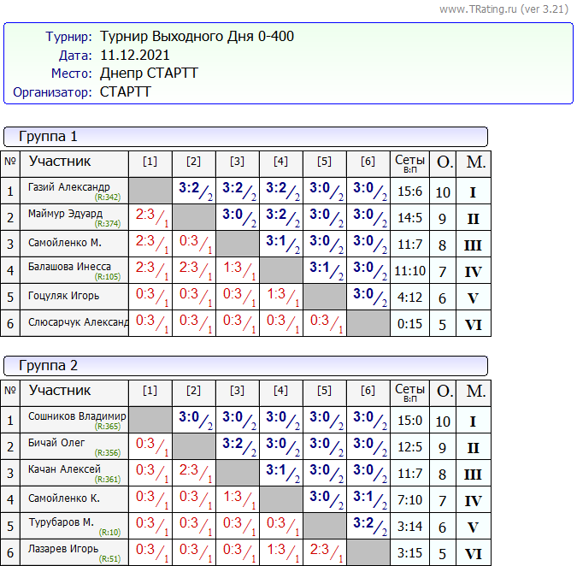577x566 pixels.
Task: Click Сошников Владимир's 15:0 sets total
Action: click(x=409, y=422)
